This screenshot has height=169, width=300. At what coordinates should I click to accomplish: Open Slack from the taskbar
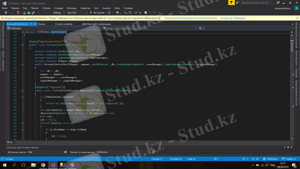72,165
